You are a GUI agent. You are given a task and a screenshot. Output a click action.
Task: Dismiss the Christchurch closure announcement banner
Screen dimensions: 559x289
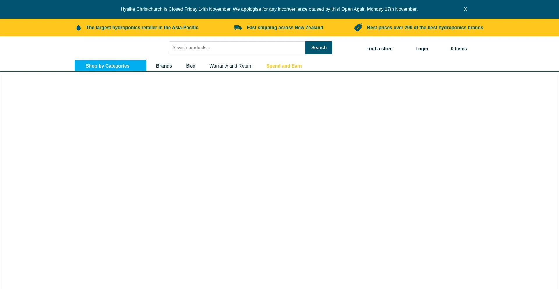tap(465, 9)
